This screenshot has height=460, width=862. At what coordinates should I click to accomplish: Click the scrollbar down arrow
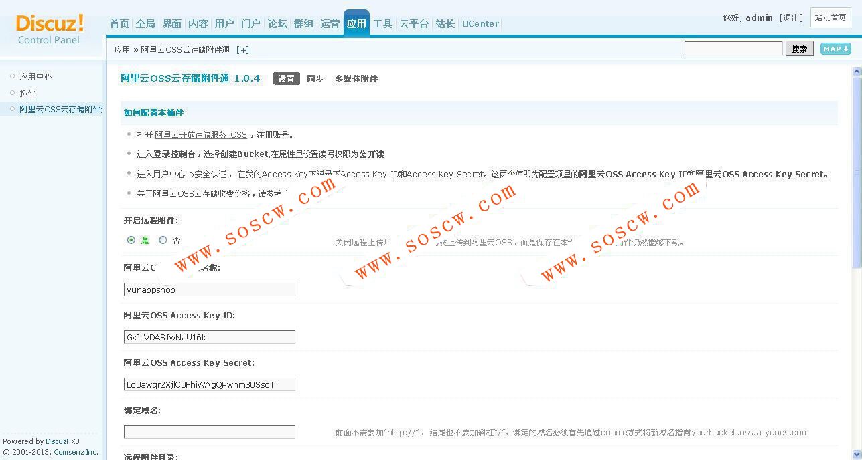click(x=857, y=455)
